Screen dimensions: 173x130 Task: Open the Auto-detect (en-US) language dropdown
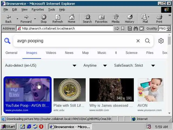(x=41, y=66)
